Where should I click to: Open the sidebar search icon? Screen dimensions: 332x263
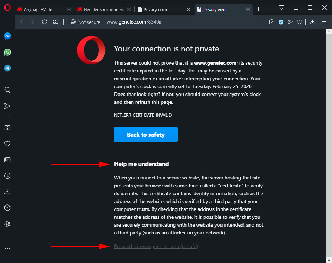[x=7, y=90]
